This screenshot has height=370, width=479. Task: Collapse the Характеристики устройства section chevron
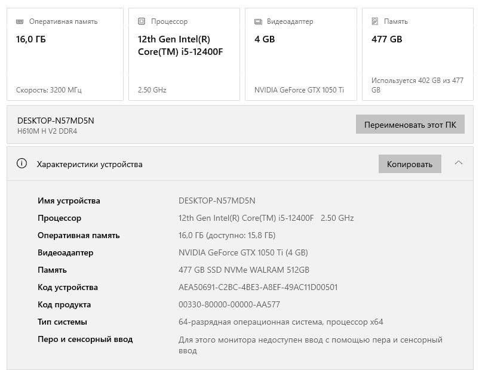(459, 163)
